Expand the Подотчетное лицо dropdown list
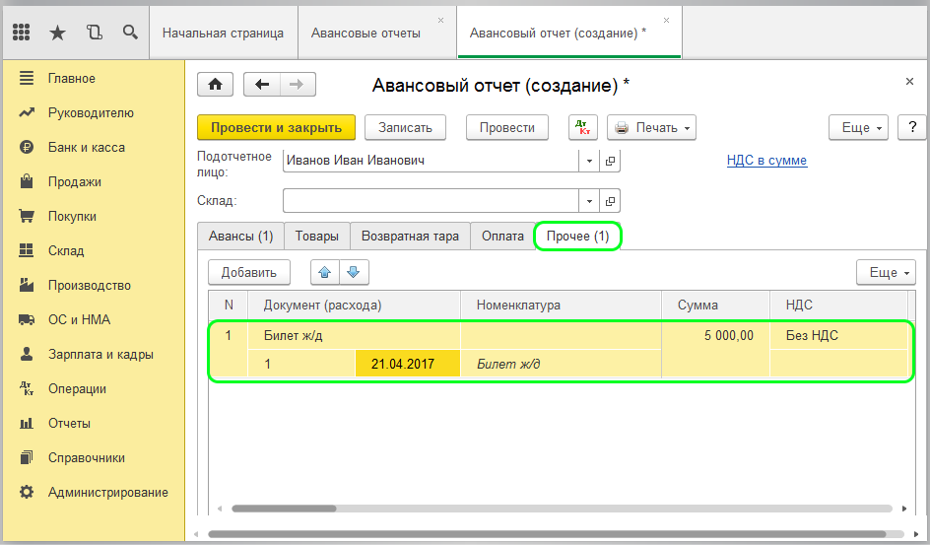The height and width of the screenshot is (545, 930). [x=589, y=161]
